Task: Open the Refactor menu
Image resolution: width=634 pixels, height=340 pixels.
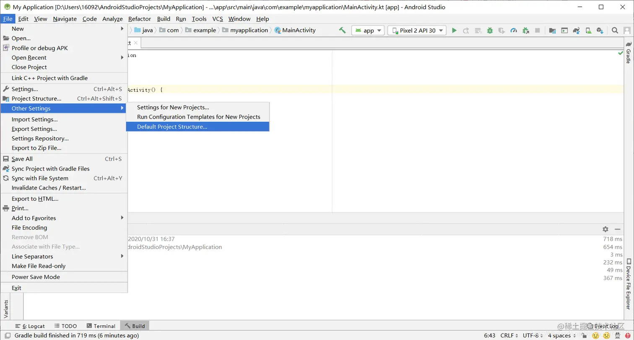Action: tap(140, 19)
